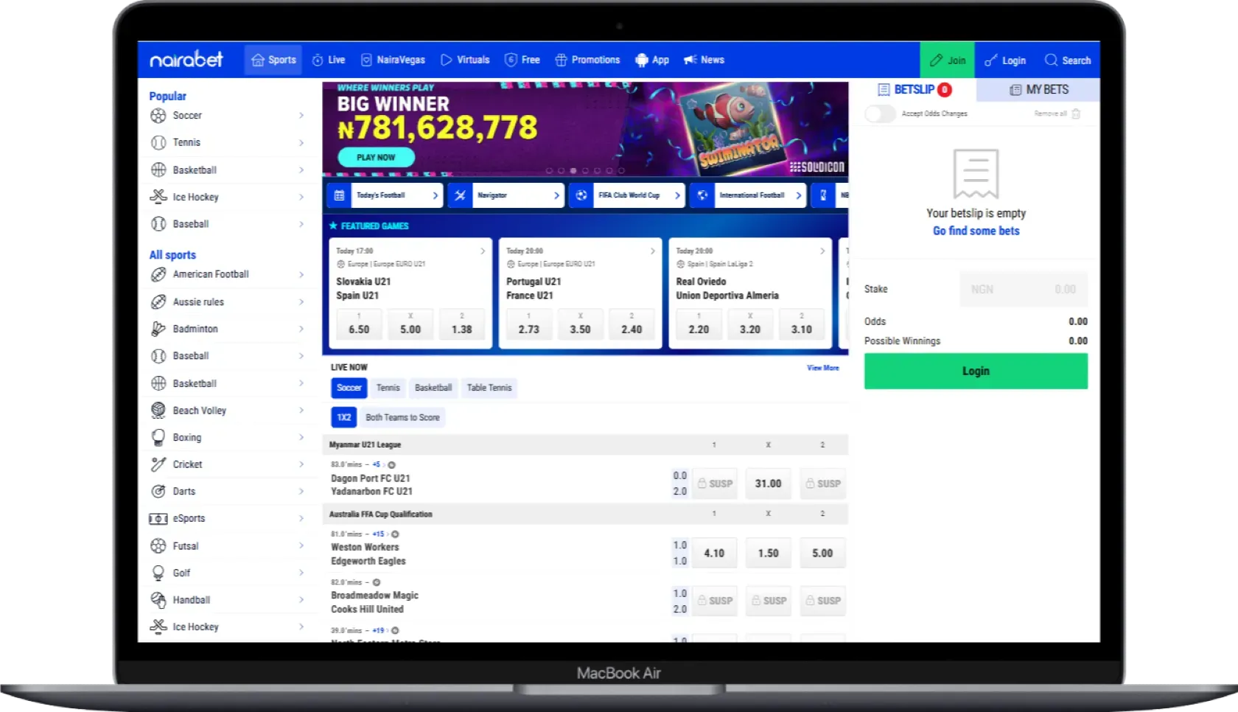Open the Sports home tab
Screen dimensions: 1238x712
tap(273, 60)
